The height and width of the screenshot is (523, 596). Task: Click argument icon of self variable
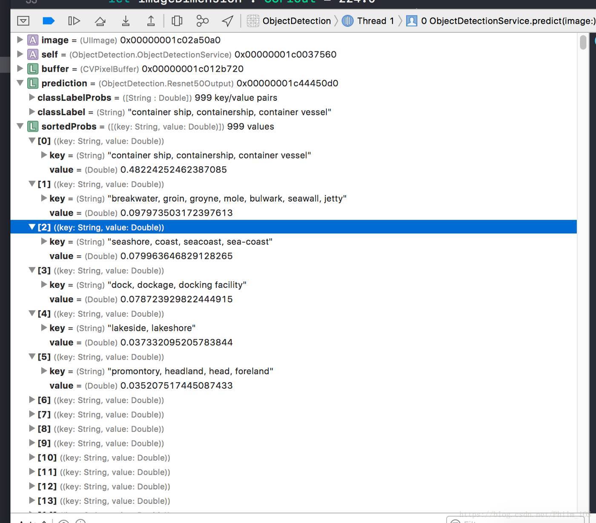point(33,54)
